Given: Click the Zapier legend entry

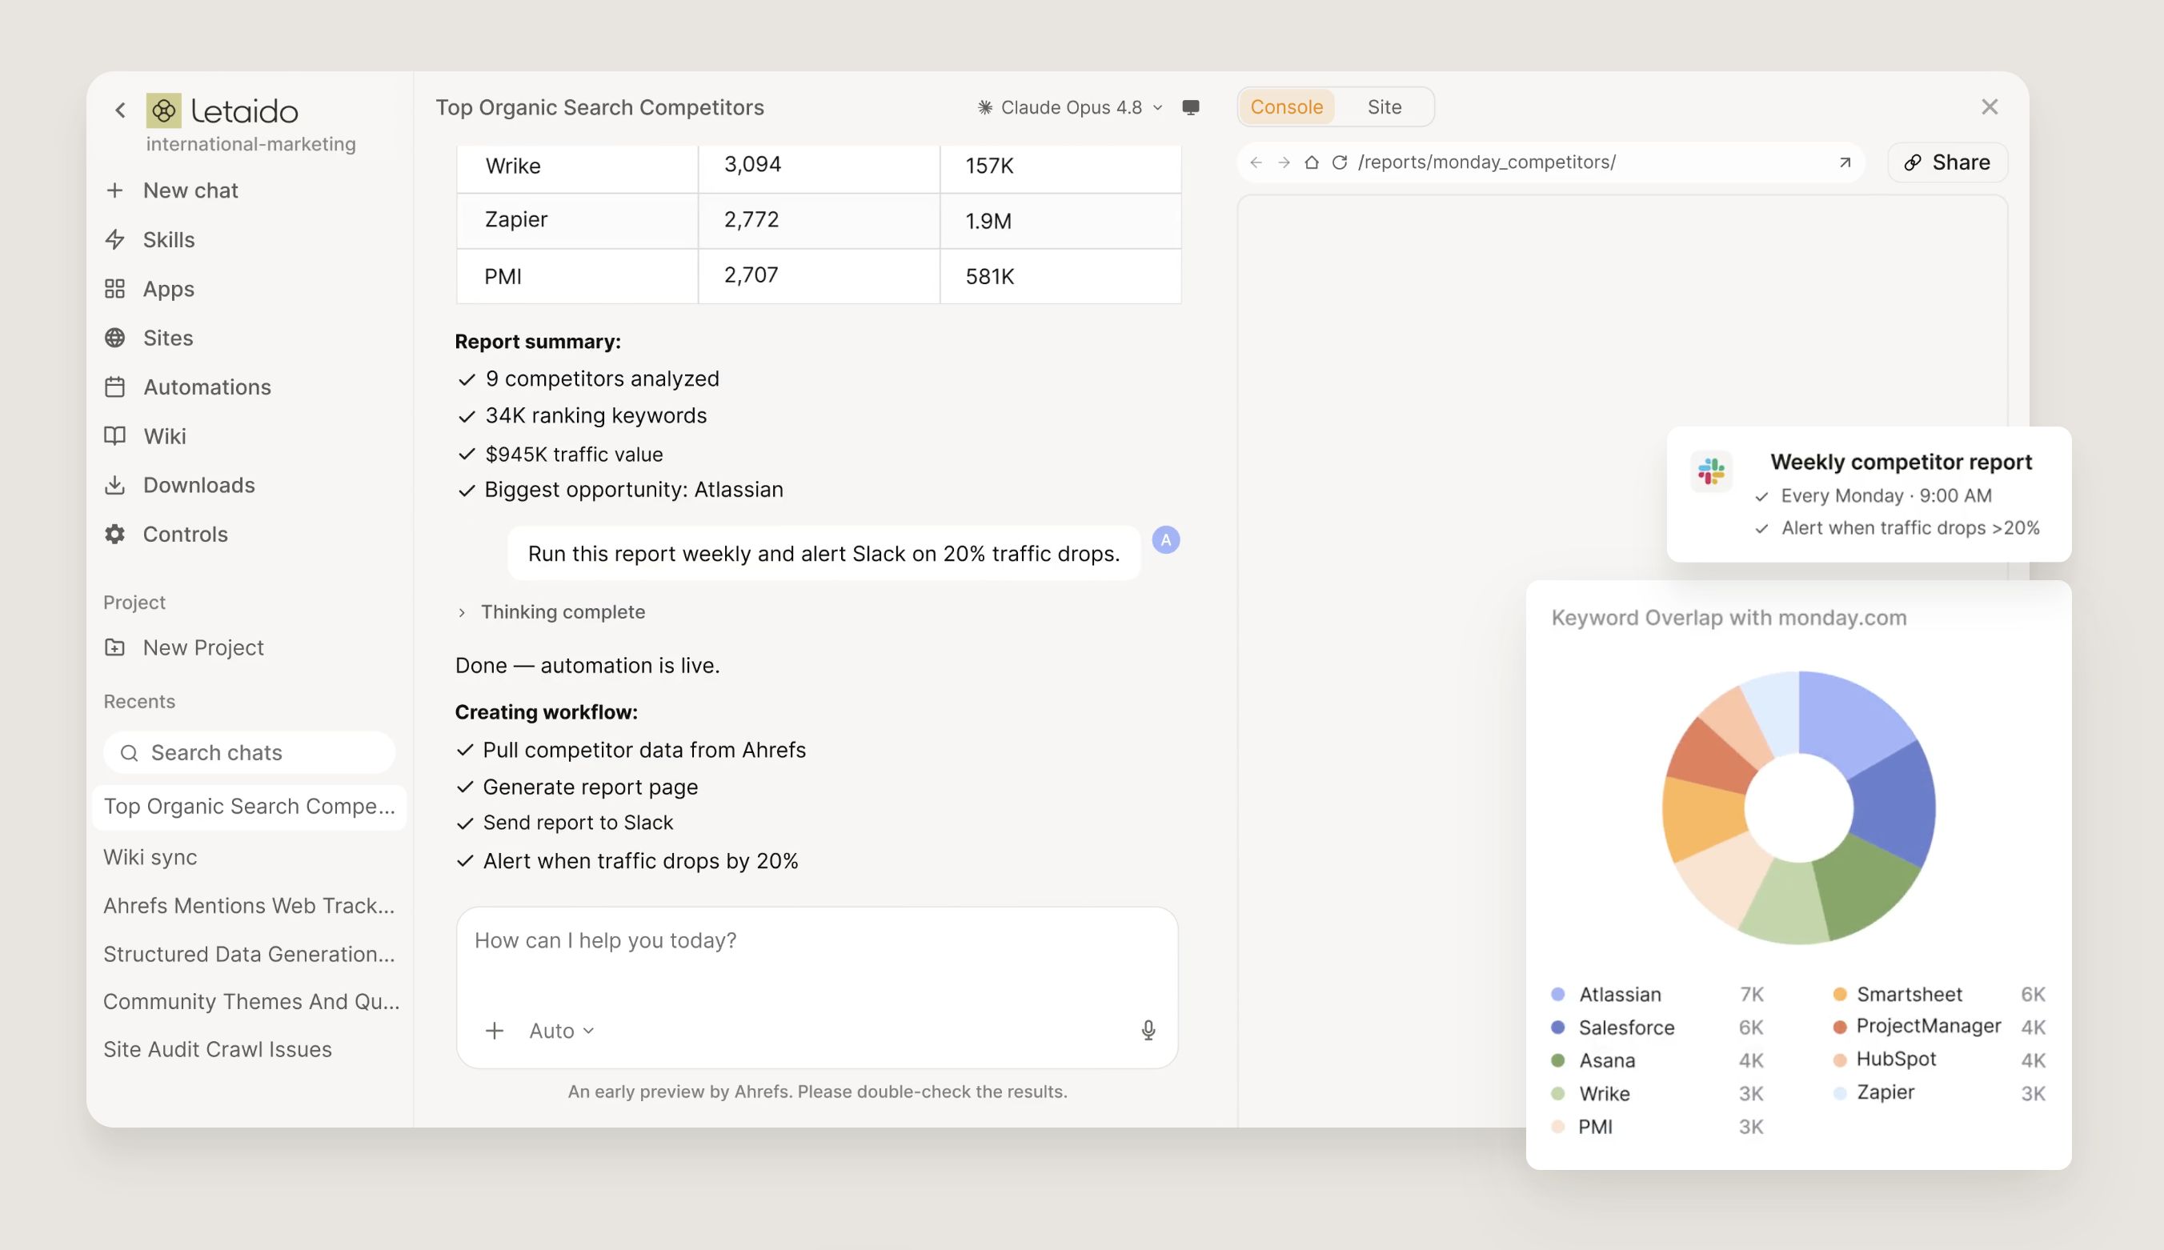Looking at the screenshot, I should tap(1938, 1093).
